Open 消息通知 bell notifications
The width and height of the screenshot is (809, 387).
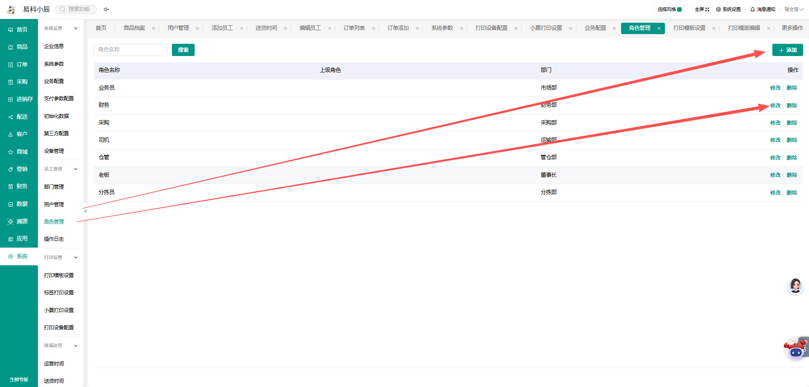coord(763,9)
